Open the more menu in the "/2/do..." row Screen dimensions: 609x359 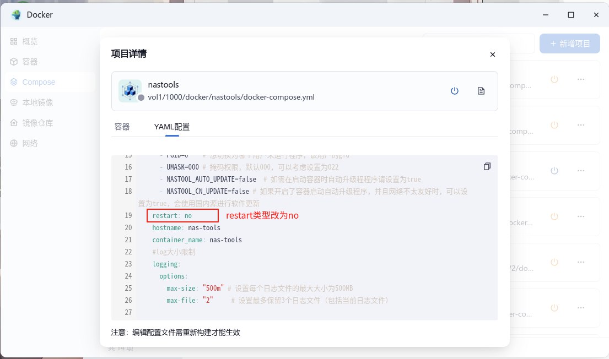(581, 262)
